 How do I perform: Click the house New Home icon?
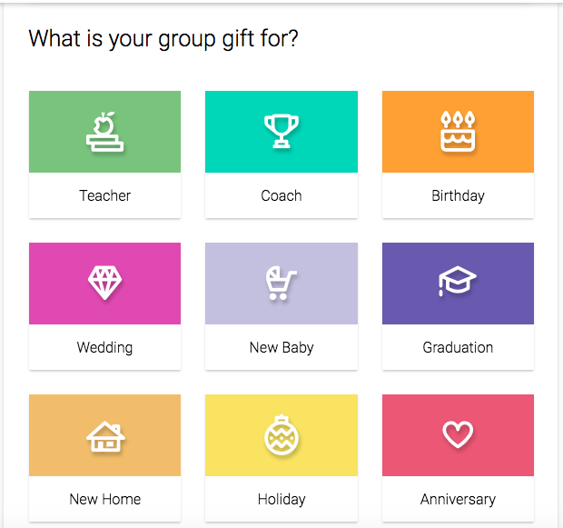[x=105, y=436]
